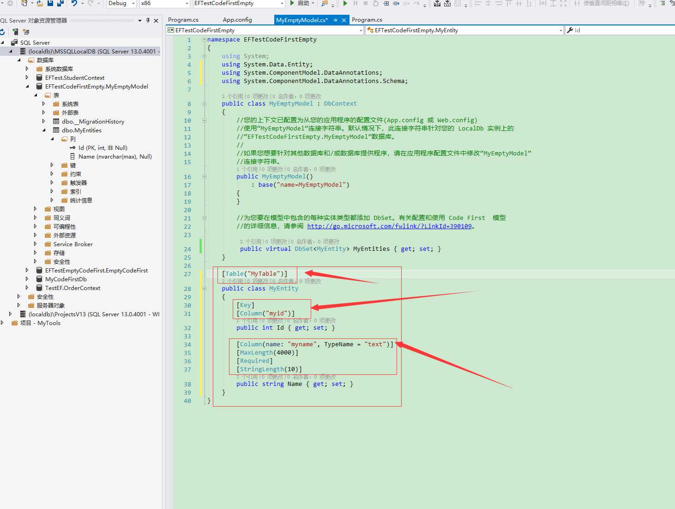Close the MyEmptyModel.cs tab
Image resolution: width=675 pixels, height=509 pixels.
(x=344, y=20)
